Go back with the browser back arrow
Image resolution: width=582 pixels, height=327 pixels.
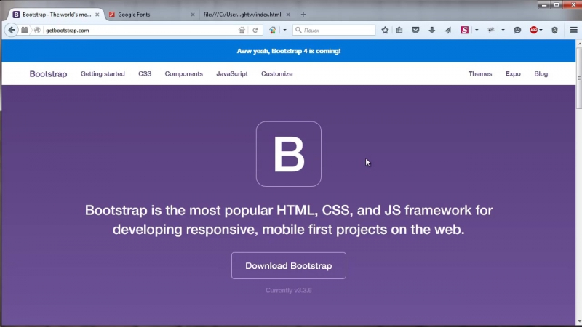click(11, 30)
